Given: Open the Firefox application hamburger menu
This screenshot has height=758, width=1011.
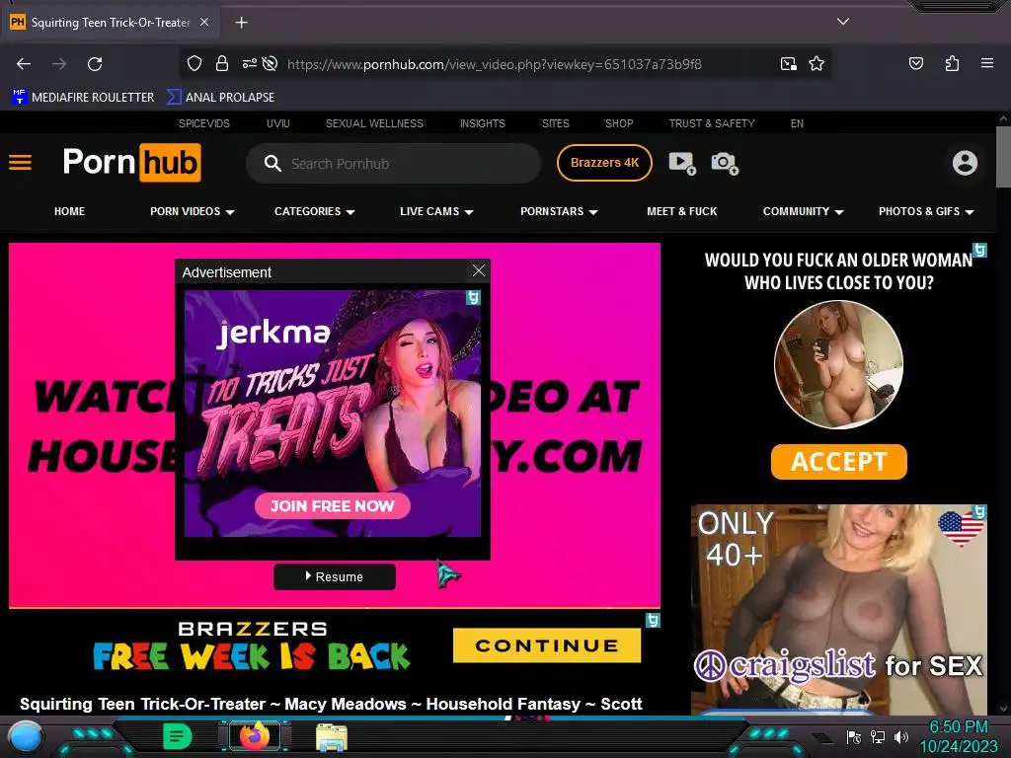Looking at the screenshot, I should pos(986,63).
